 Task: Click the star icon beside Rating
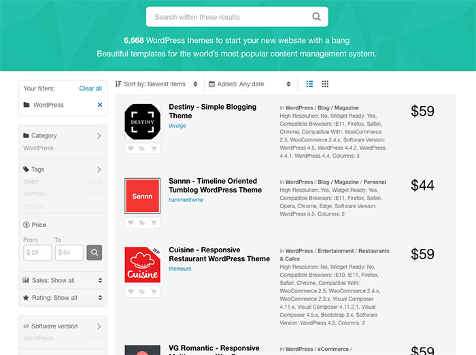point(26,298)
